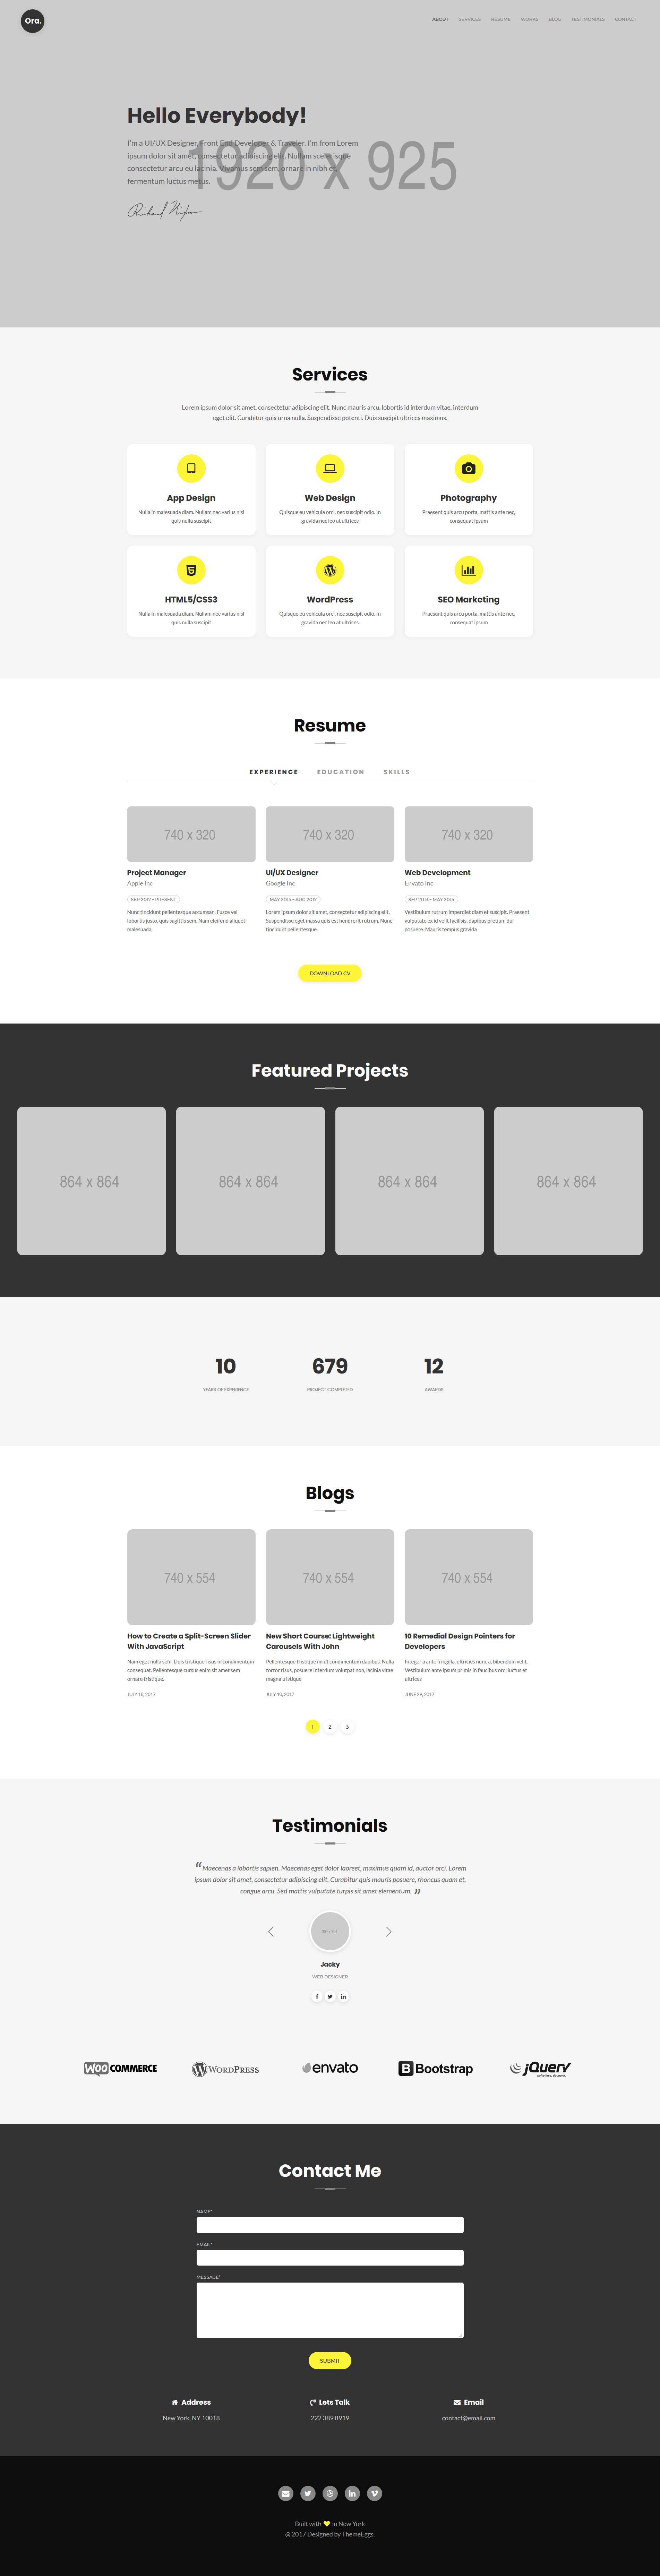Viewport: 660px width, 2576px height.
Task: Switch to the Skills resume tab
Action: pos(397,772)
